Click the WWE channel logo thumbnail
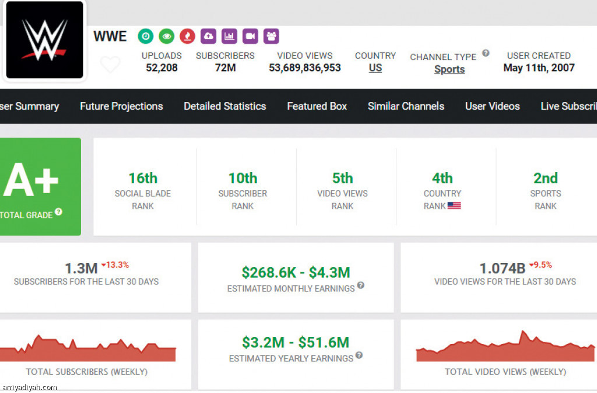Viewport: 597px width, 393px height. (x=44, y=40)
